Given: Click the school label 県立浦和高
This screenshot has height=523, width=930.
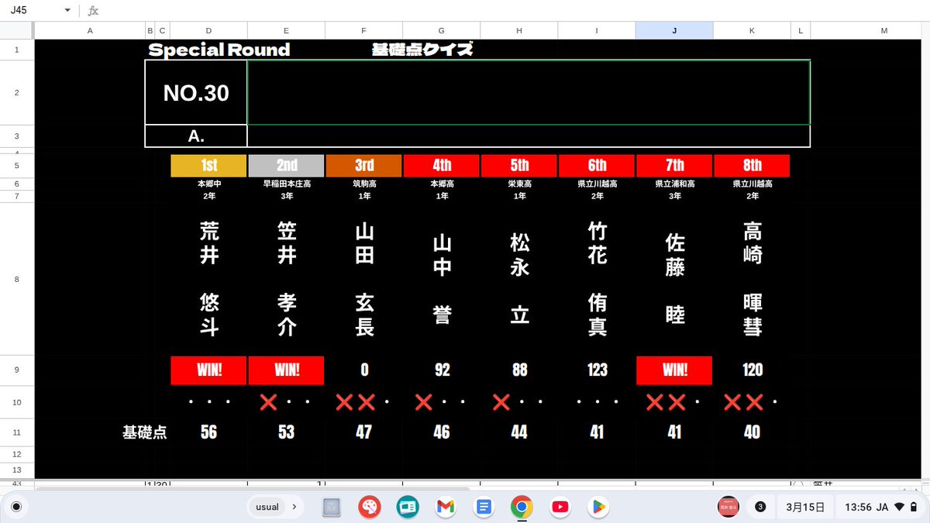Looking at the screenshot, I should [674, 184].
